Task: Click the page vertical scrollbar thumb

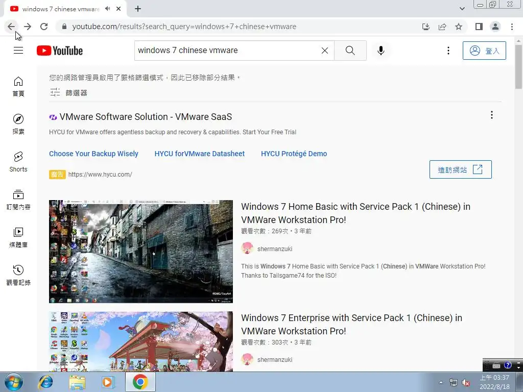Action: coord(518,67)
